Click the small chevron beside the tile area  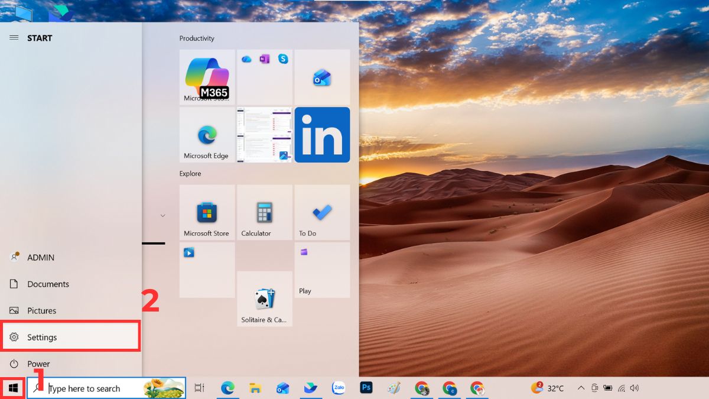point(162,216)
